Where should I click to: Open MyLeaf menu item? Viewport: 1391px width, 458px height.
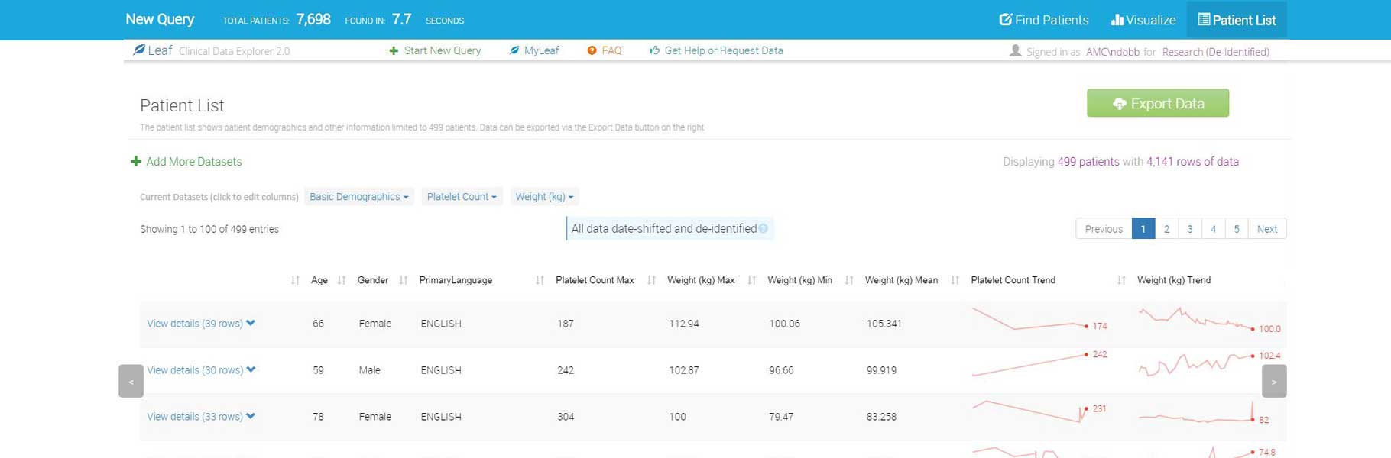click(534, 50)
